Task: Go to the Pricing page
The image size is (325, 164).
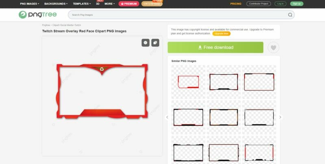Action: point(236,4)
